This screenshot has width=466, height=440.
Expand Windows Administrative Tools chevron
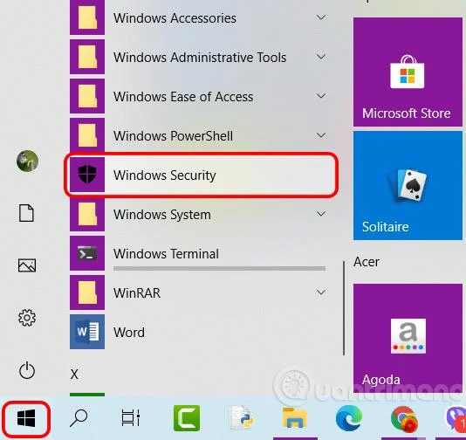pos(321,57)
